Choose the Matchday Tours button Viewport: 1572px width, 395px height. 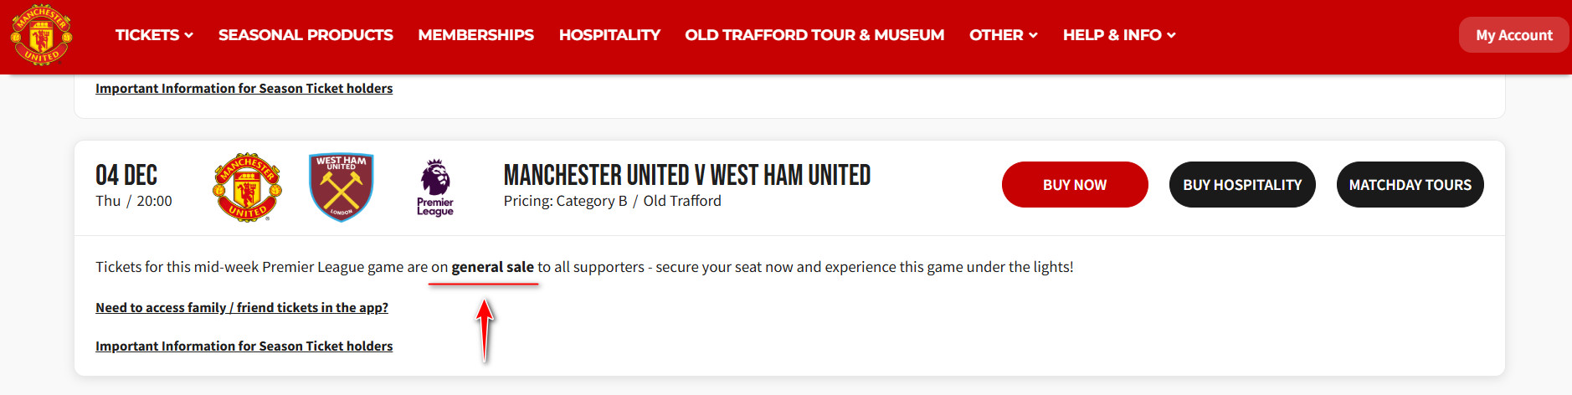pyautogui.click(x=1410, y=185)
